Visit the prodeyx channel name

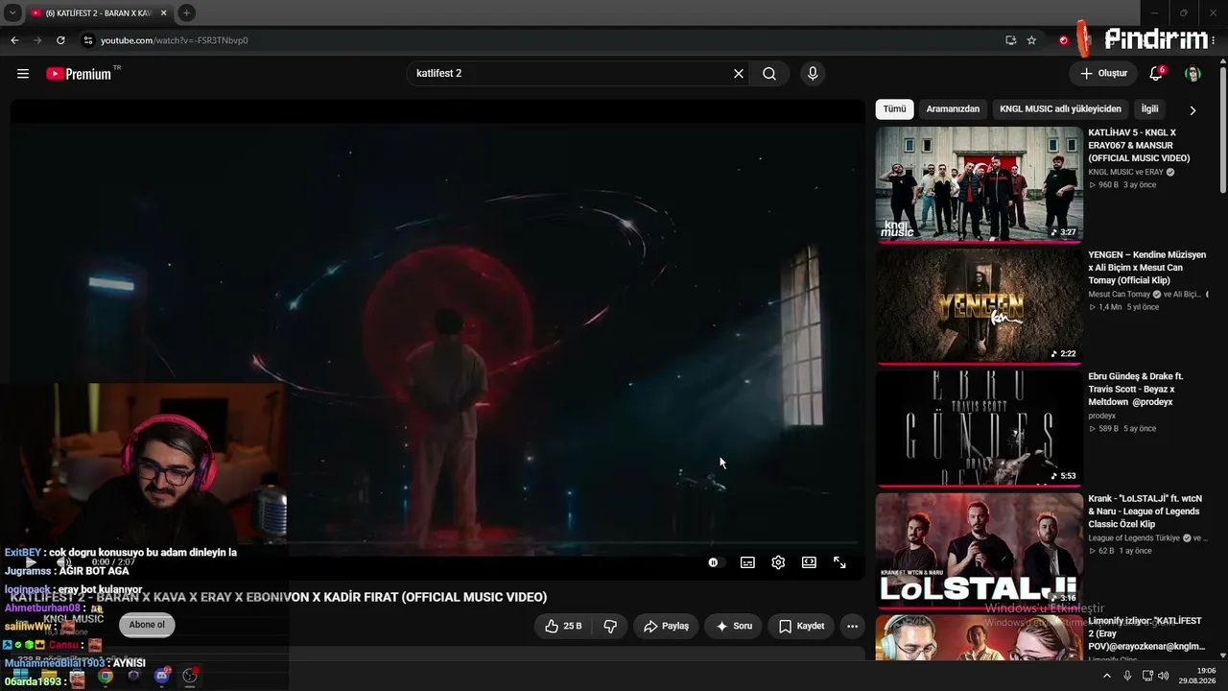point(1101,416)
